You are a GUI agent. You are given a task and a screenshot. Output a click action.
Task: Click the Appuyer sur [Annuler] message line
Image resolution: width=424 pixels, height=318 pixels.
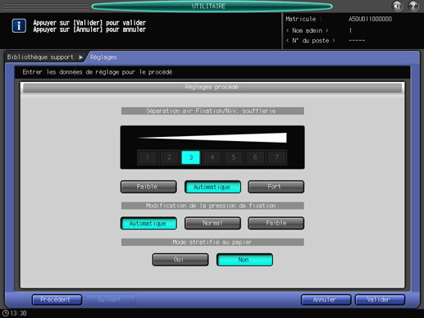[89, 30]
